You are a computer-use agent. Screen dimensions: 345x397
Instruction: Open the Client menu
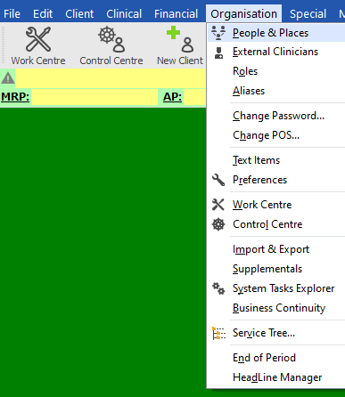(79, 14)
